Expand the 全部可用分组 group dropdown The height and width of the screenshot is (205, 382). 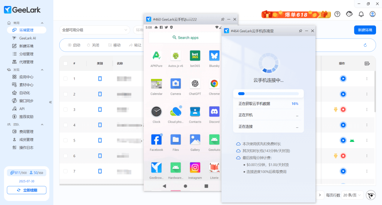[x=94, y=30]
